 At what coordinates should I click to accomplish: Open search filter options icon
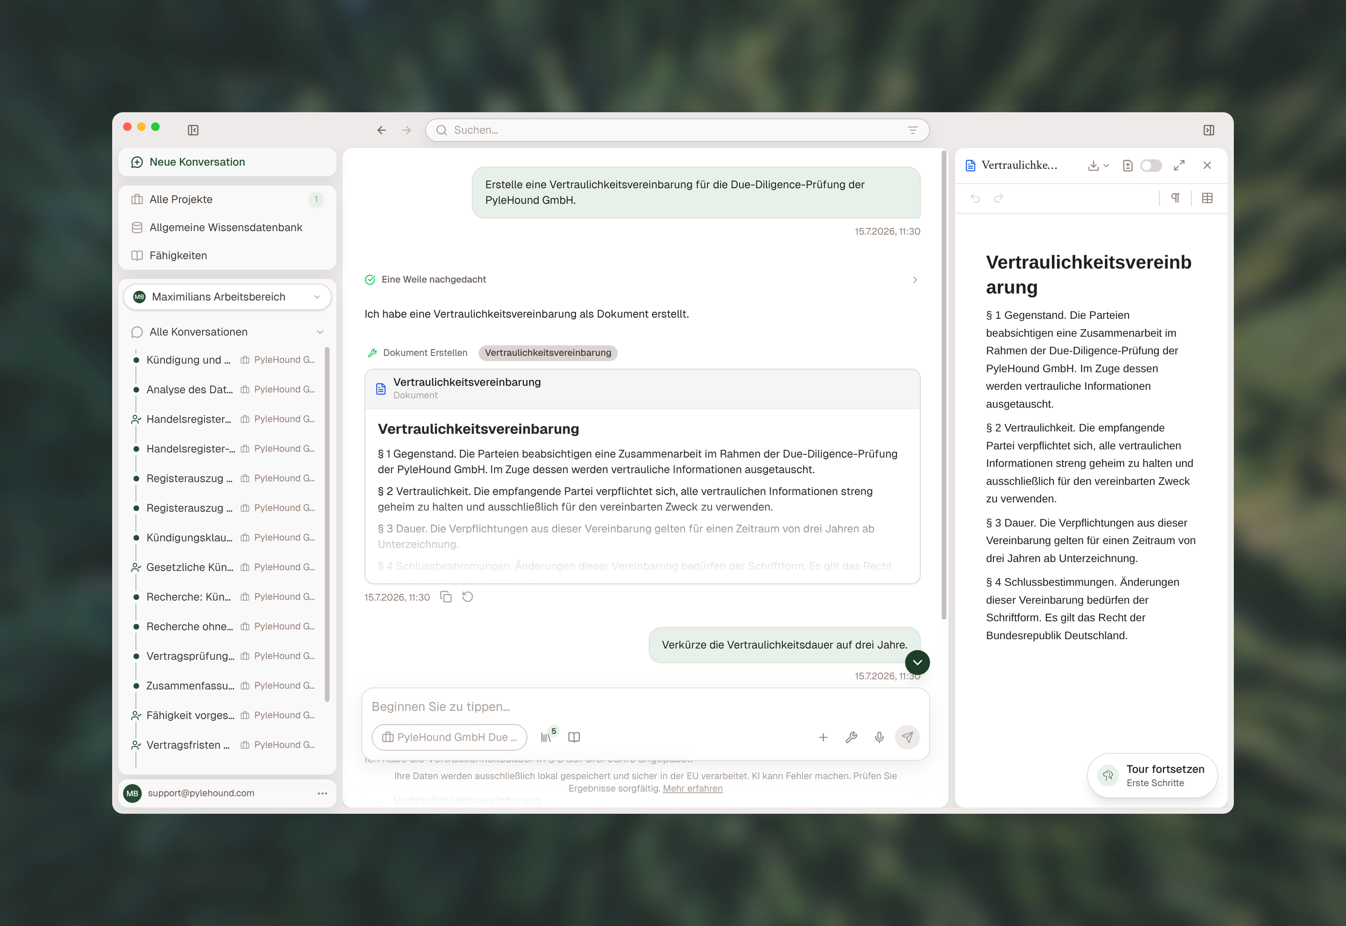(912, 130)
